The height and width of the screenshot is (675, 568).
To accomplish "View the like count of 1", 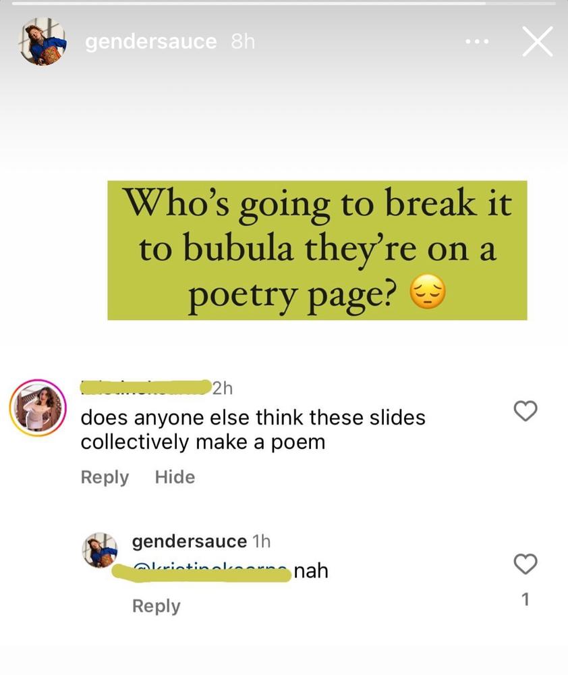I will [x=525, y=599].
